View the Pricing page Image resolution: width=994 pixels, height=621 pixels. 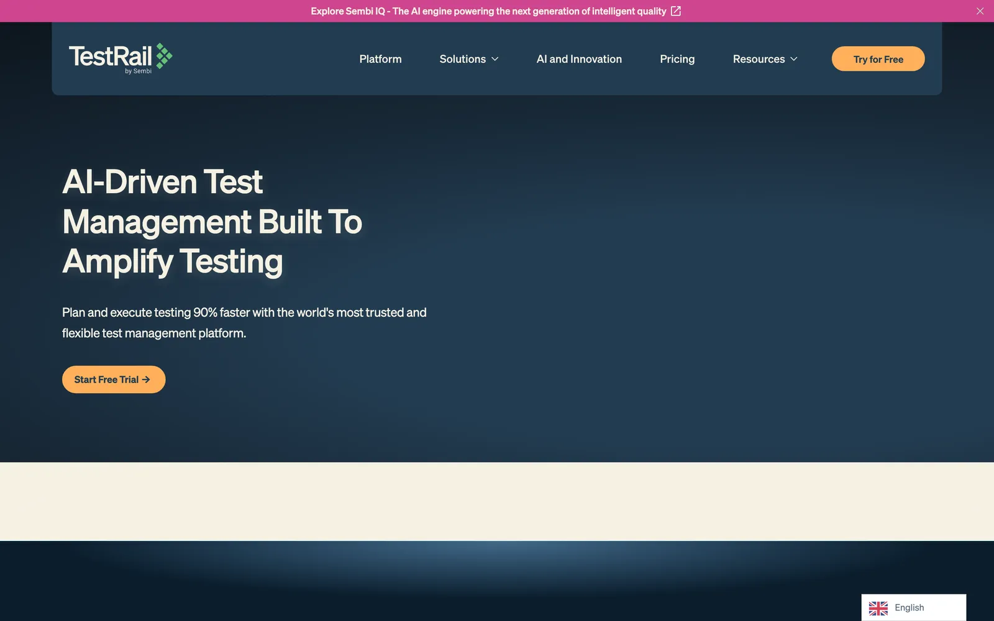click(x=677, y=59)
